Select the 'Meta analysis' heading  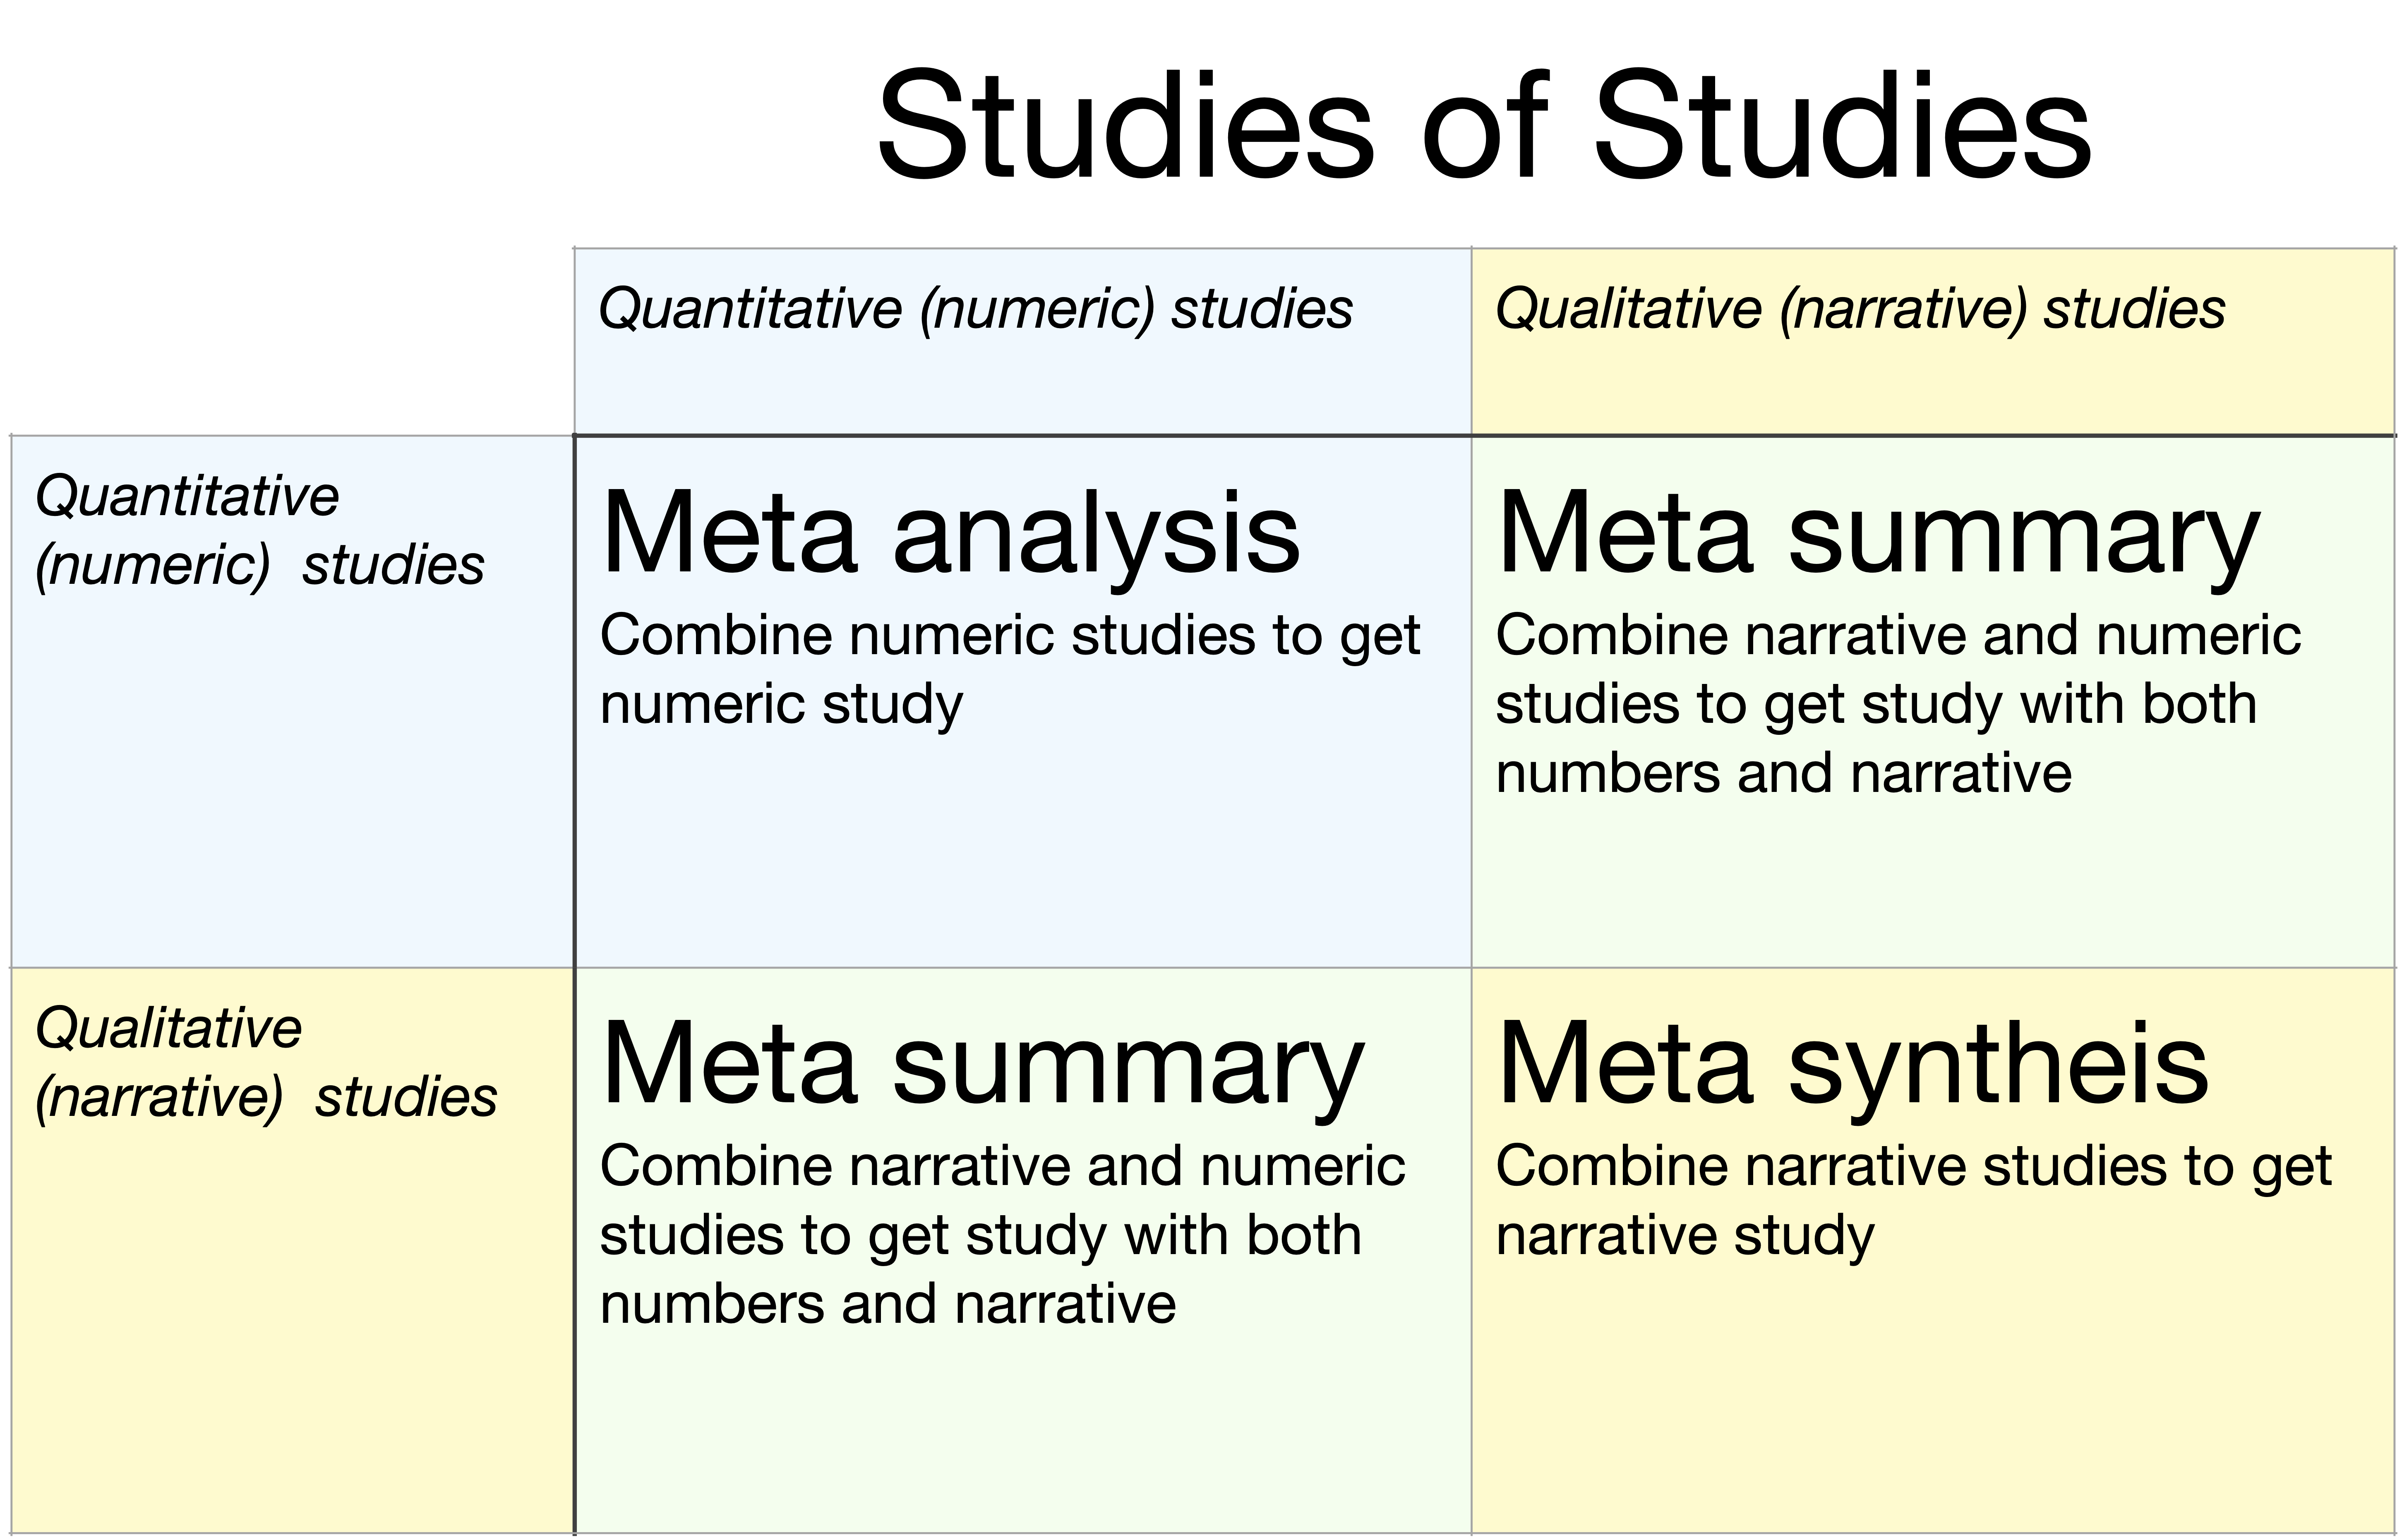[x=951, y=535]
